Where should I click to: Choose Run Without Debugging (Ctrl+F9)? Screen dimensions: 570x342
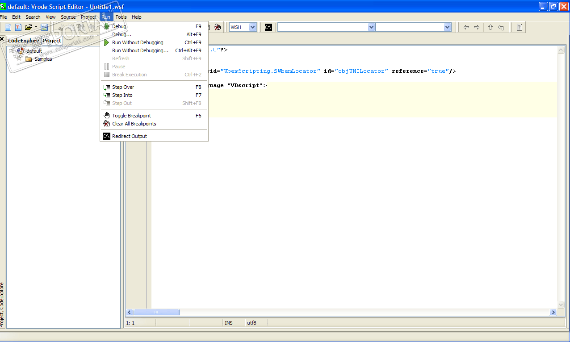154,42
